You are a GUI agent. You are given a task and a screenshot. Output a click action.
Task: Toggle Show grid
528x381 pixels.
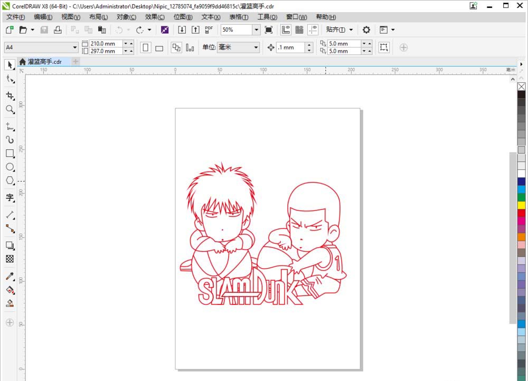(299, 30)
